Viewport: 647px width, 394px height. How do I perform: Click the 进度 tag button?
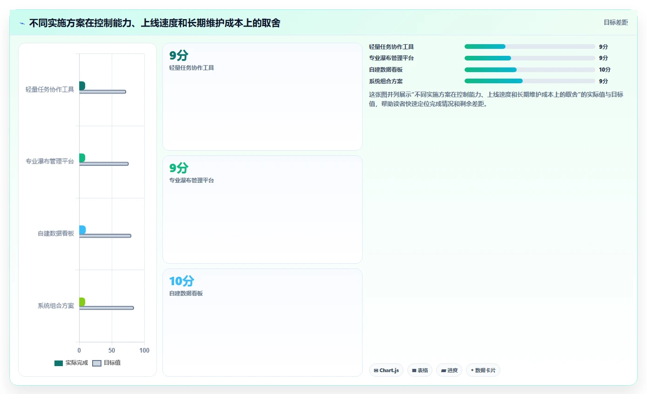tap(449, 370)
